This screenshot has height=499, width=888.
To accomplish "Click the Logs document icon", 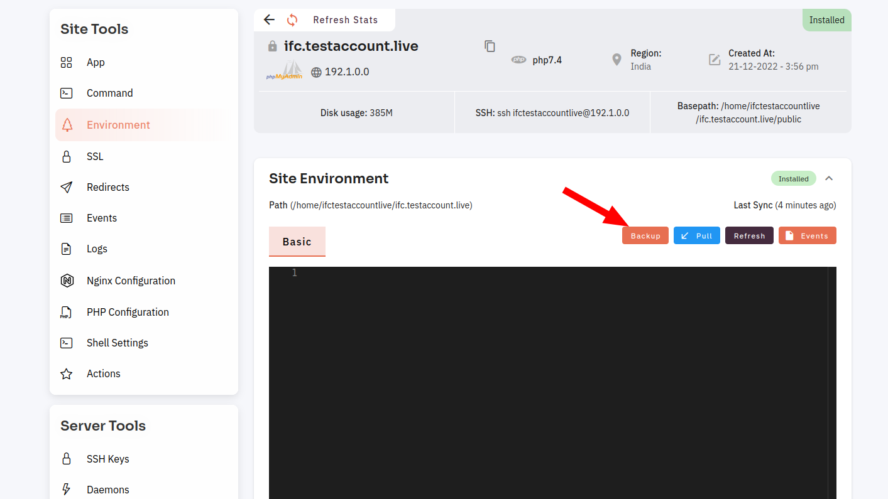I will (x=66, y=249).
